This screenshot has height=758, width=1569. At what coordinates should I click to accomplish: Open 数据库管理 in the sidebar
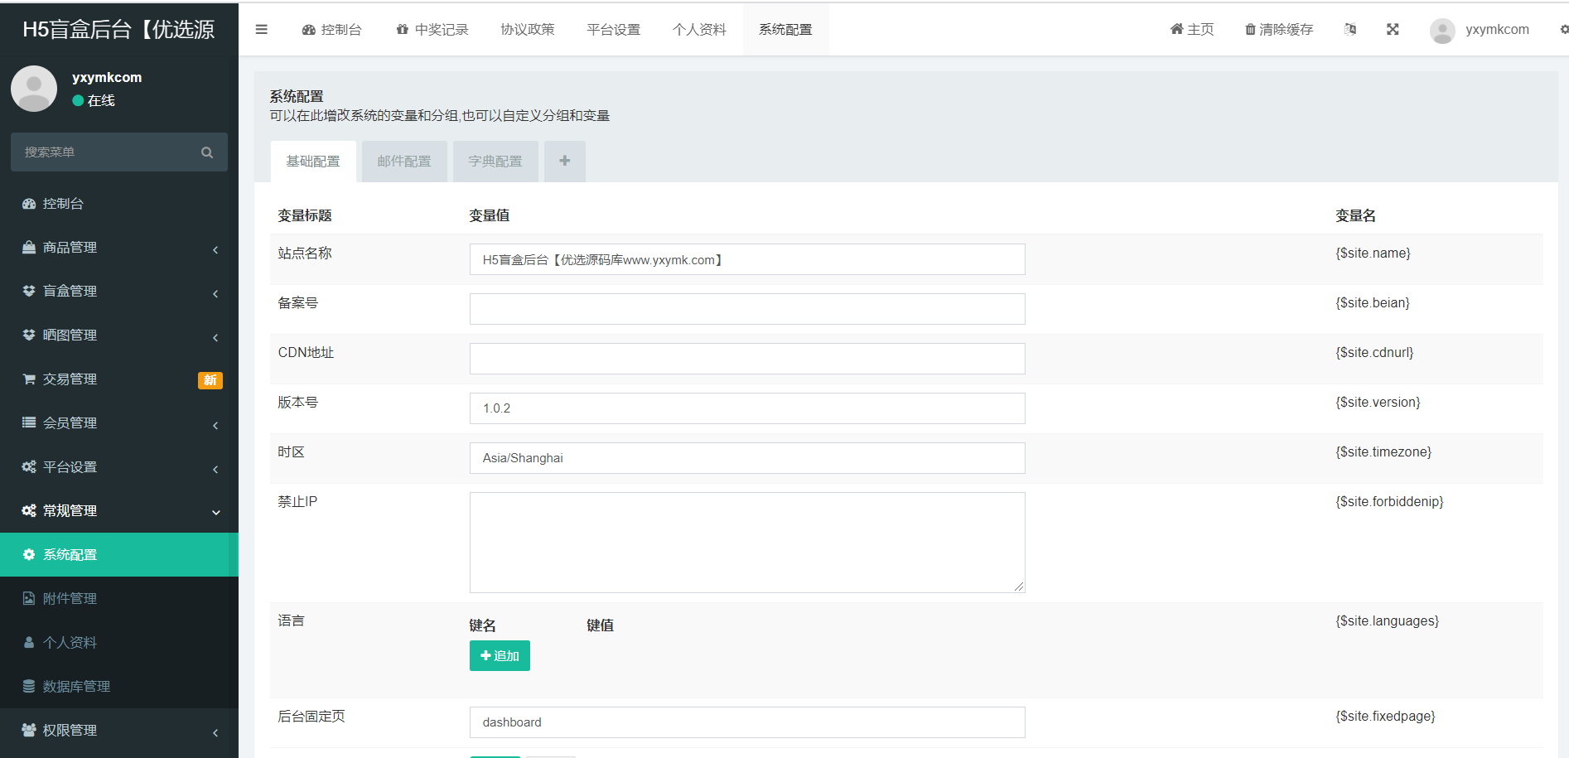(119, 687)
